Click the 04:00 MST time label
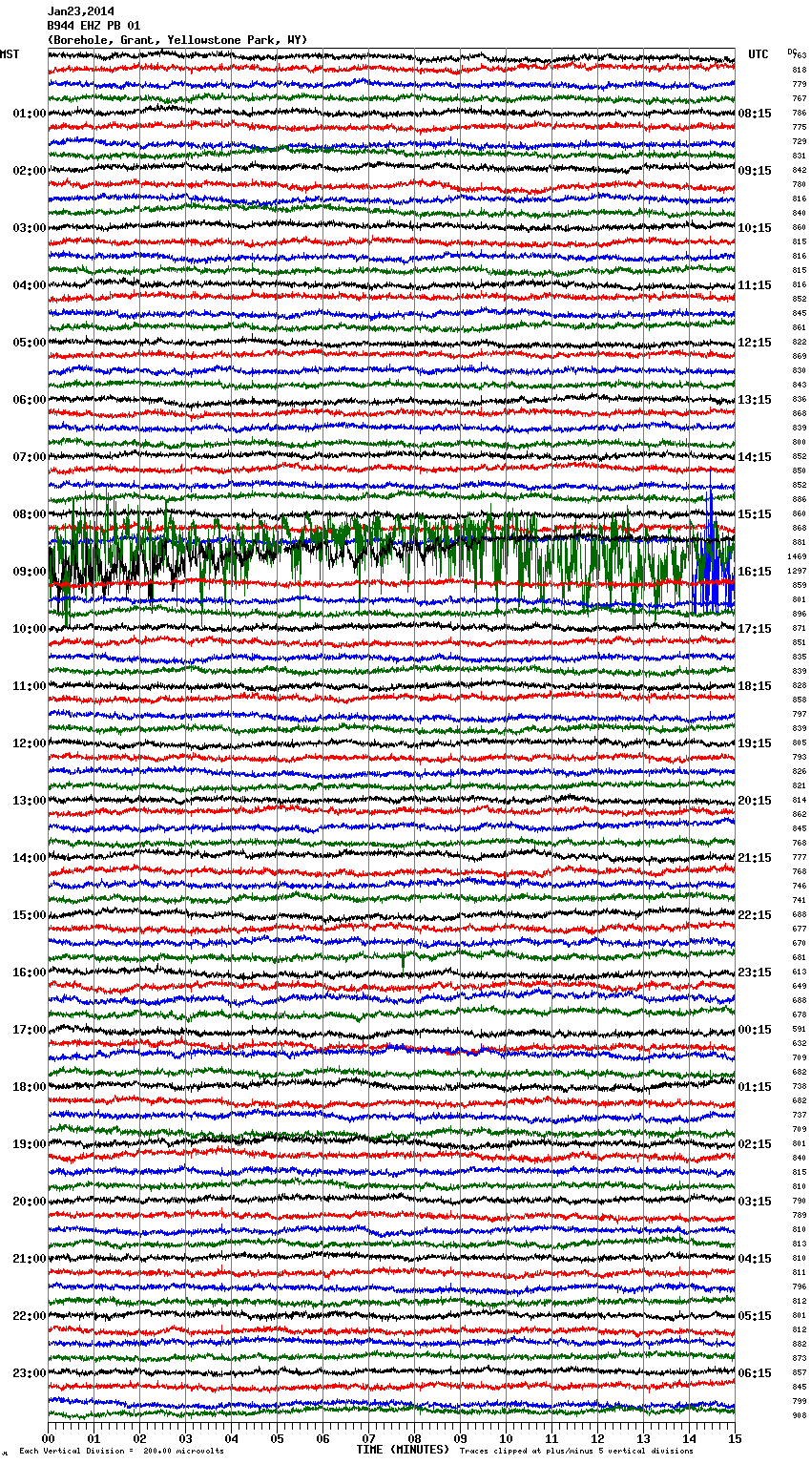 tap(30, 285)
